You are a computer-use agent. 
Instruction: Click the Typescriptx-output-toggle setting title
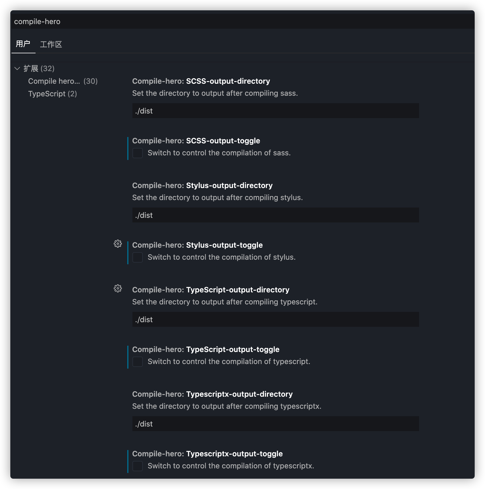point(207,454)
